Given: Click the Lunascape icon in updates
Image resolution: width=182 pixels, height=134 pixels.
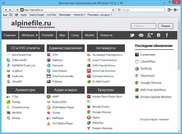Looking at the screenshot, I should (137, 55).
